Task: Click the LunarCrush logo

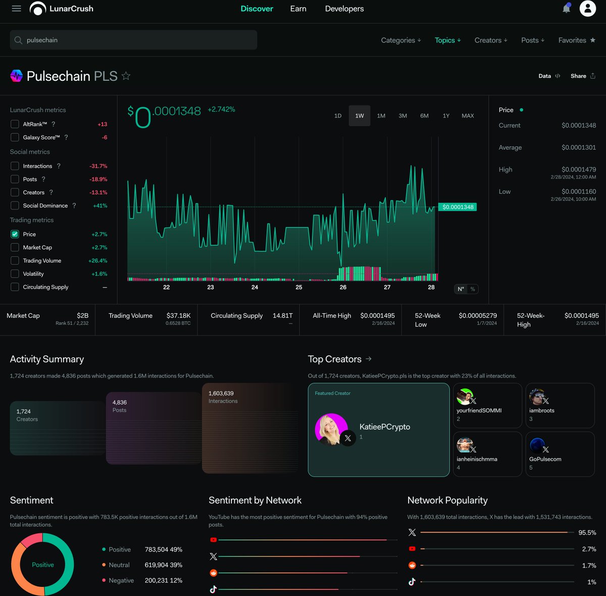Action: click(62, 9)
